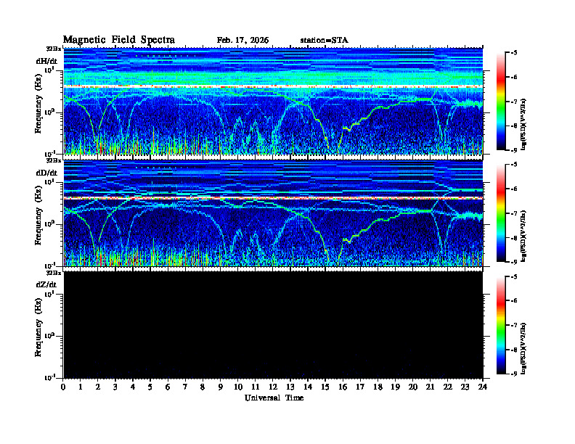
Task: Click the -7 tick on dD/dt color bar
Action: click(x=514, y=213)
